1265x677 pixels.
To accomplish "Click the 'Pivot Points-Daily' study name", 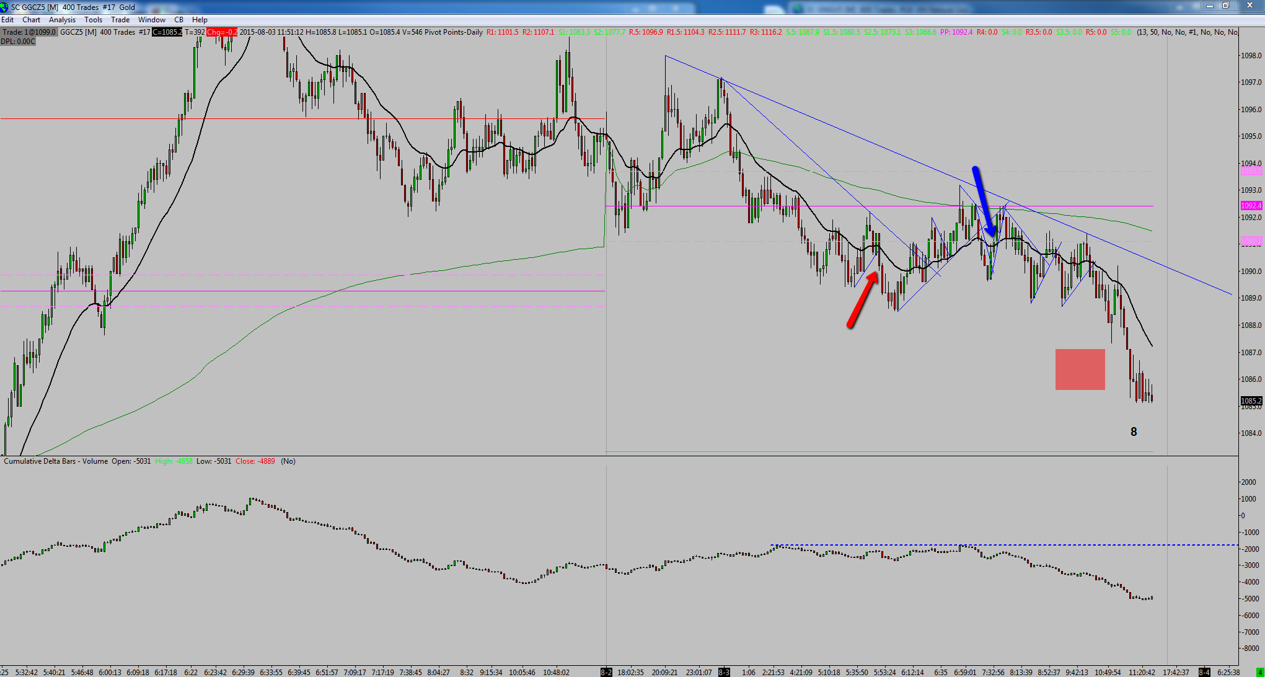I will pyautogui.click(x=454, y=32).
